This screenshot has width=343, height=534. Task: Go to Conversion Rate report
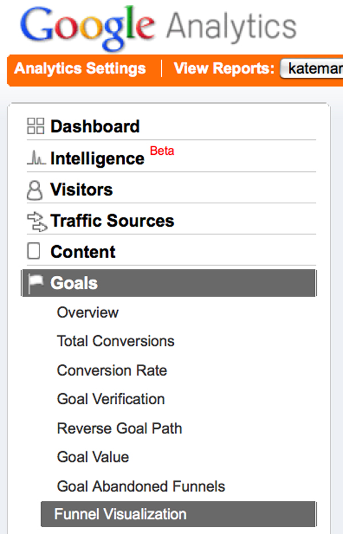pos(112,370)
